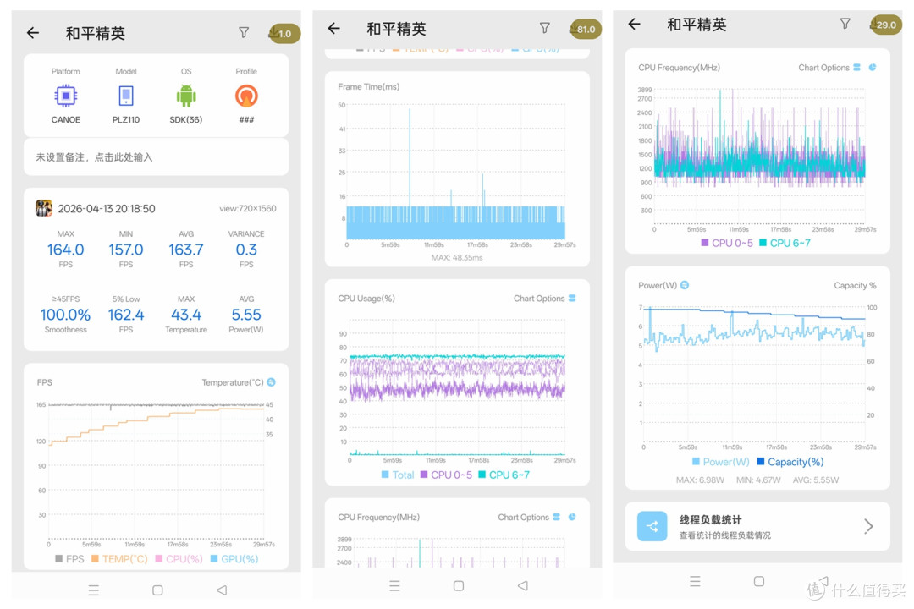The width and height of the screenshot is (914, 609).
Task: Tap the Profile ### icon
Action: click(x=246, y=96)
